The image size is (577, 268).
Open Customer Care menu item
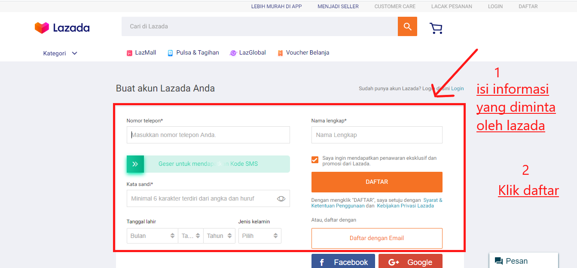coord(395,6)
